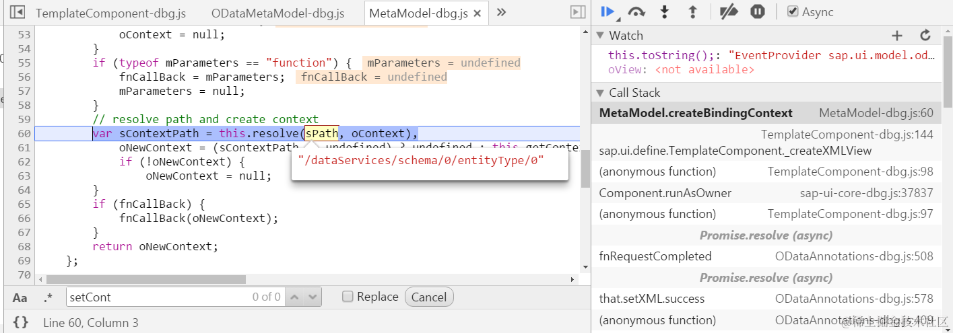The height and width of the screenshot is (333, 953).
Task: Pretty print the source with braces icon
Action: tap(21, 322)
